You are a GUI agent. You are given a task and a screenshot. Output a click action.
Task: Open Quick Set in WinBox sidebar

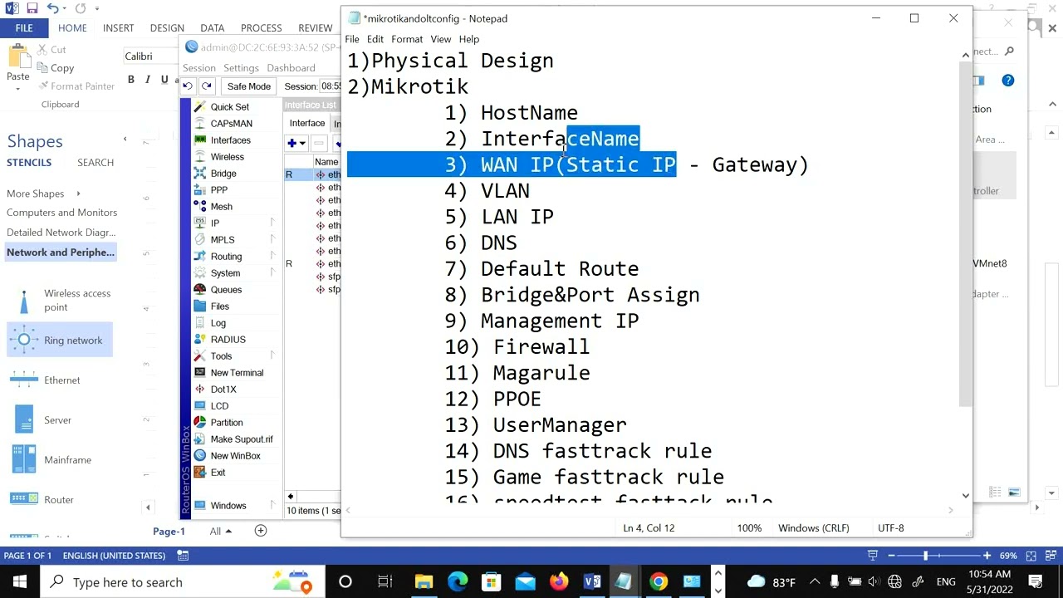[229, 107]
